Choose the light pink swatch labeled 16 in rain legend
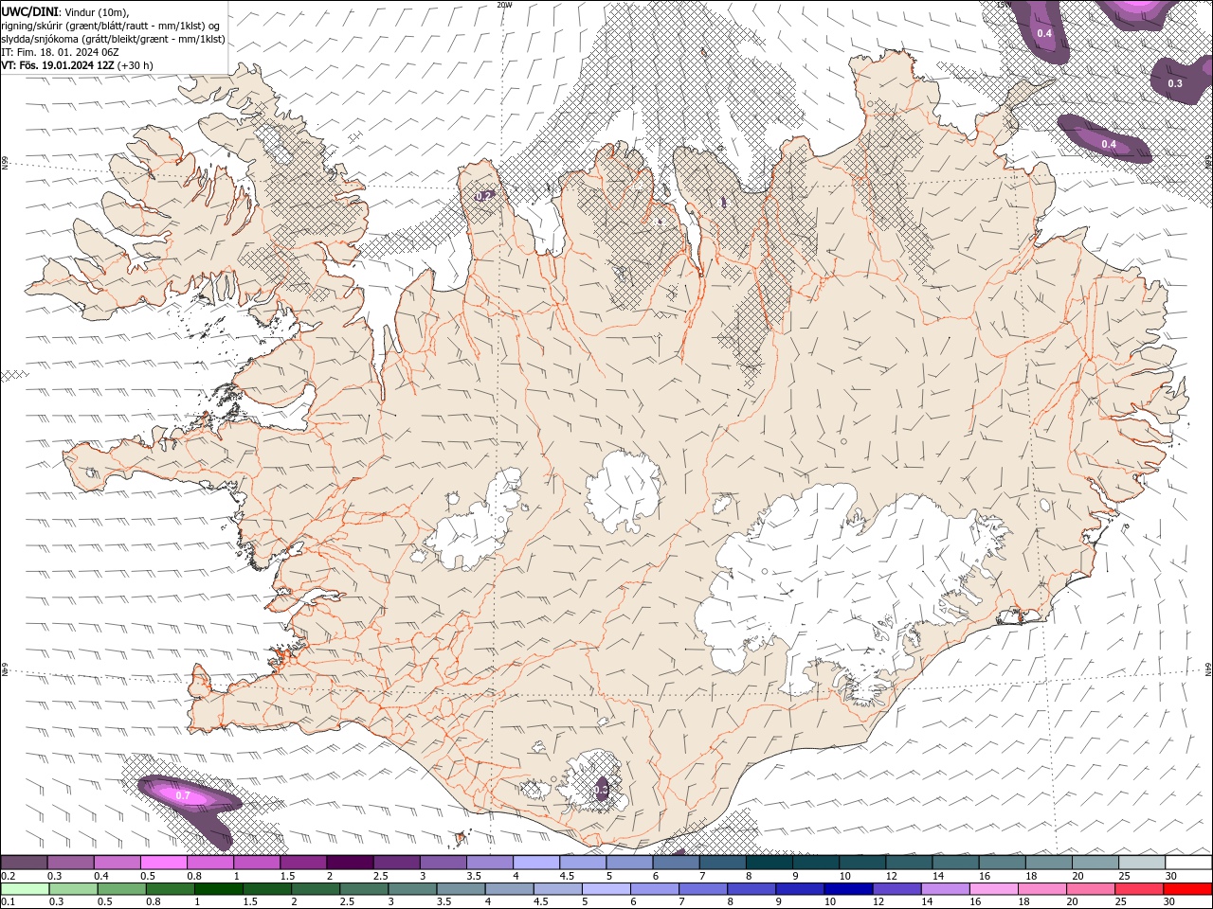The image size is (1213, 909). (994, 889)
